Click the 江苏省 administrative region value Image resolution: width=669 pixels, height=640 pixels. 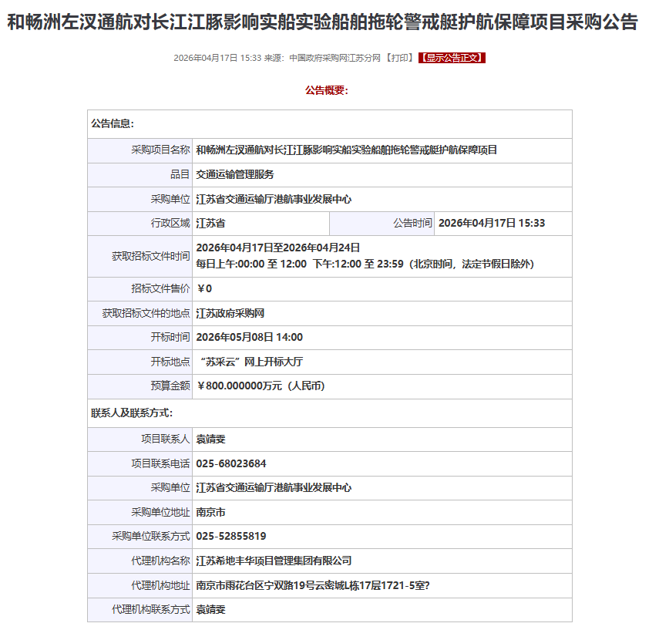pos(210,224)
